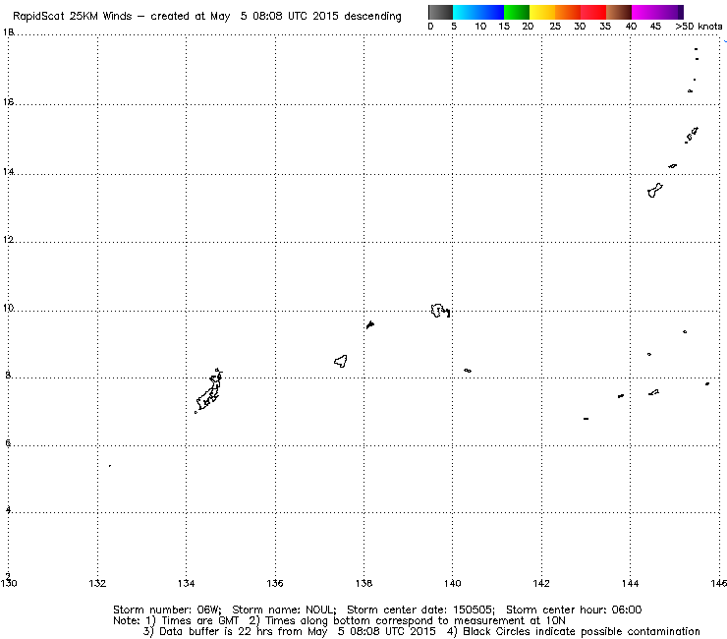Click the '>50 knots' legend label
Screen dimensions: 727x639
tap(699, 27)
